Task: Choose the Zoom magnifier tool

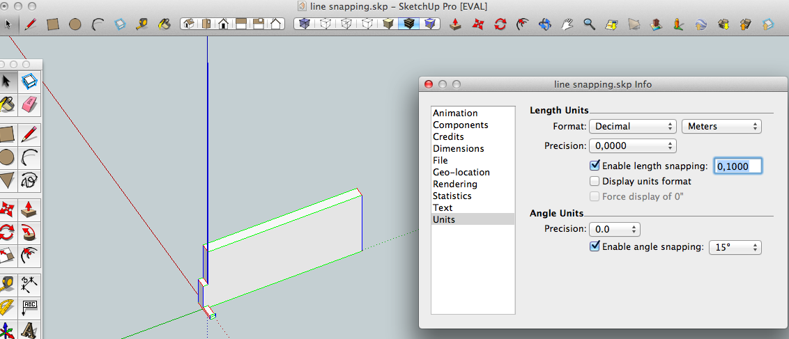Action: [x=590, y=24]
